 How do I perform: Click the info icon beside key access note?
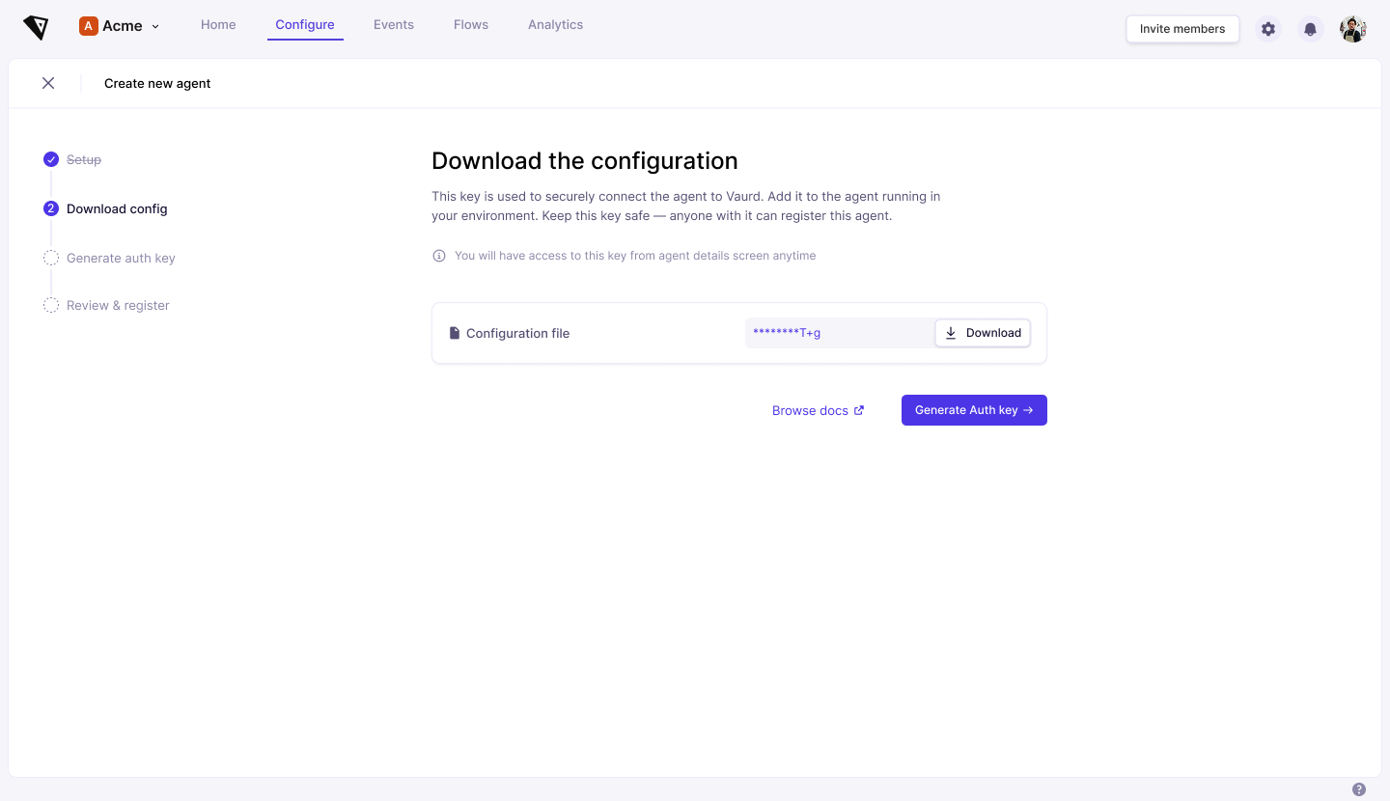coord(439,256)
